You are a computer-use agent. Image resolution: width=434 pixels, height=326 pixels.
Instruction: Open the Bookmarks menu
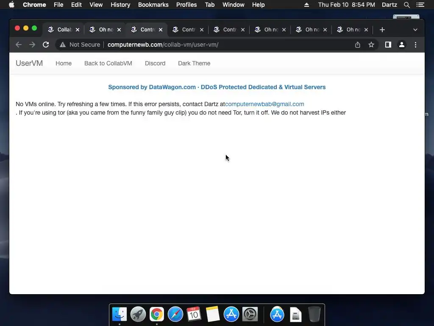[x=153, y=5]
